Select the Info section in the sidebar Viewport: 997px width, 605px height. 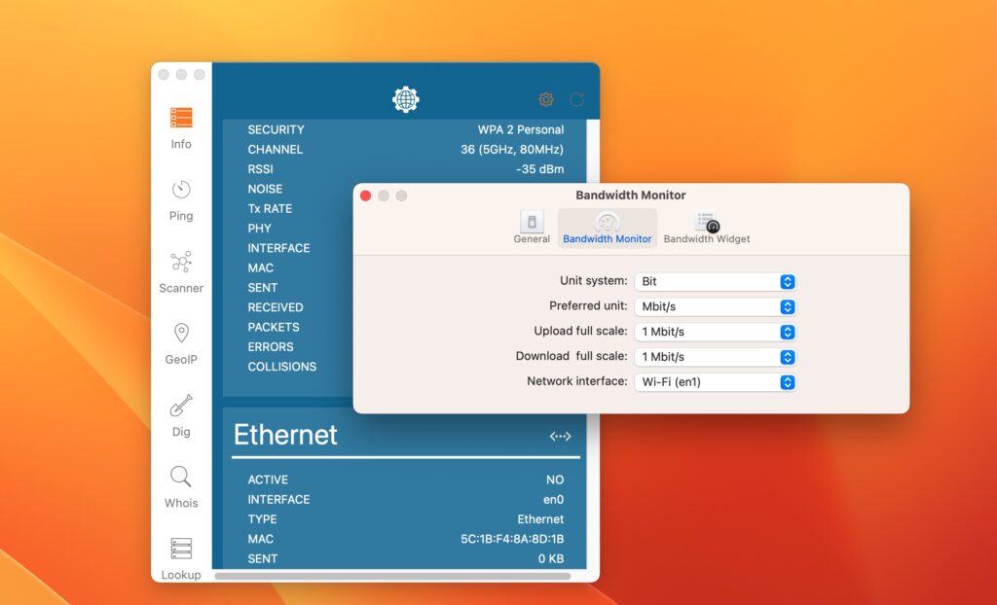click(180, 125)
